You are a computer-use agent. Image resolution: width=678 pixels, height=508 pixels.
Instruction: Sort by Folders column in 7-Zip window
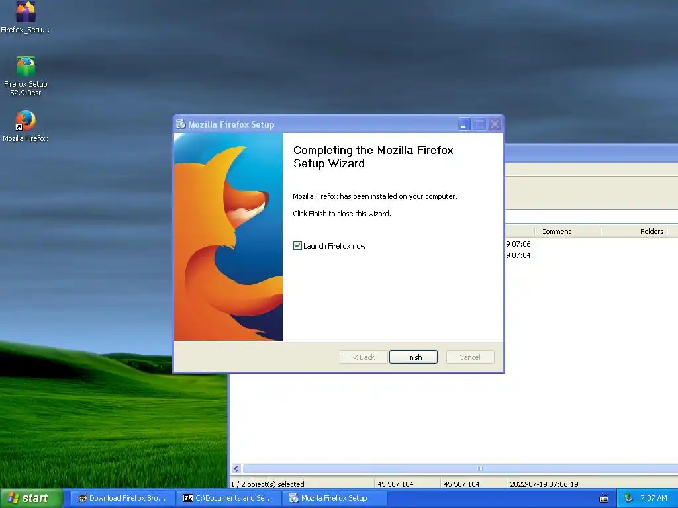point(634,232)
